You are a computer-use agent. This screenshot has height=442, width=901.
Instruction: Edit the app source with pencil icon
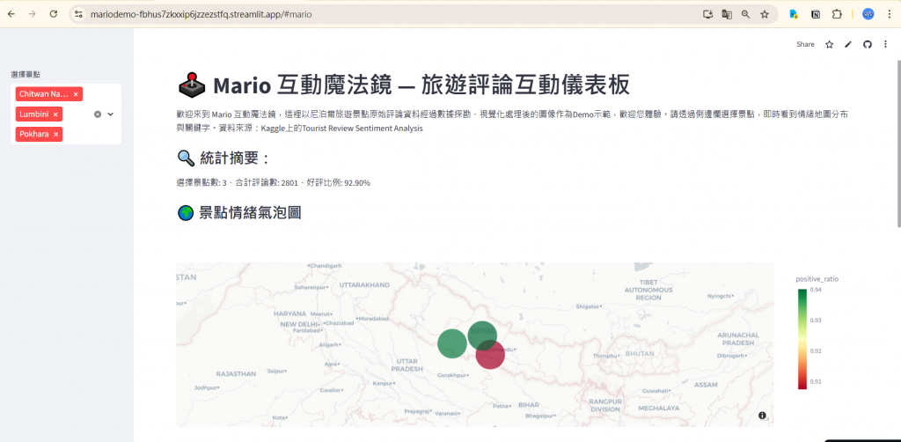(848, 44)
